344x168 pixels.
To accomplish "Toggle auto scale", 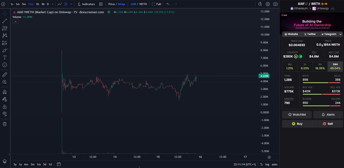I will (275, 164).
